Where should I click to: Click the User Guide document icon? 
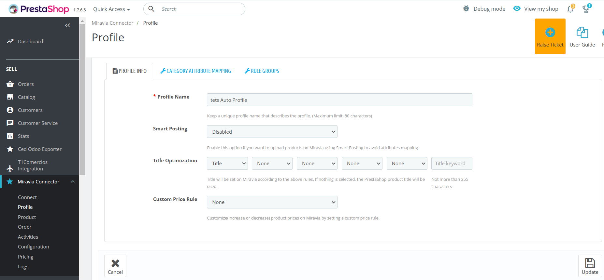[582, 32]
